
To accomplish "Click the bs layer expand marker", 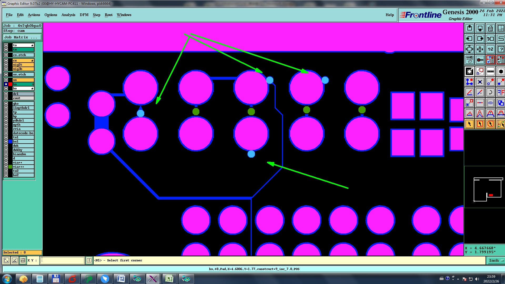I will pos(33,84).
